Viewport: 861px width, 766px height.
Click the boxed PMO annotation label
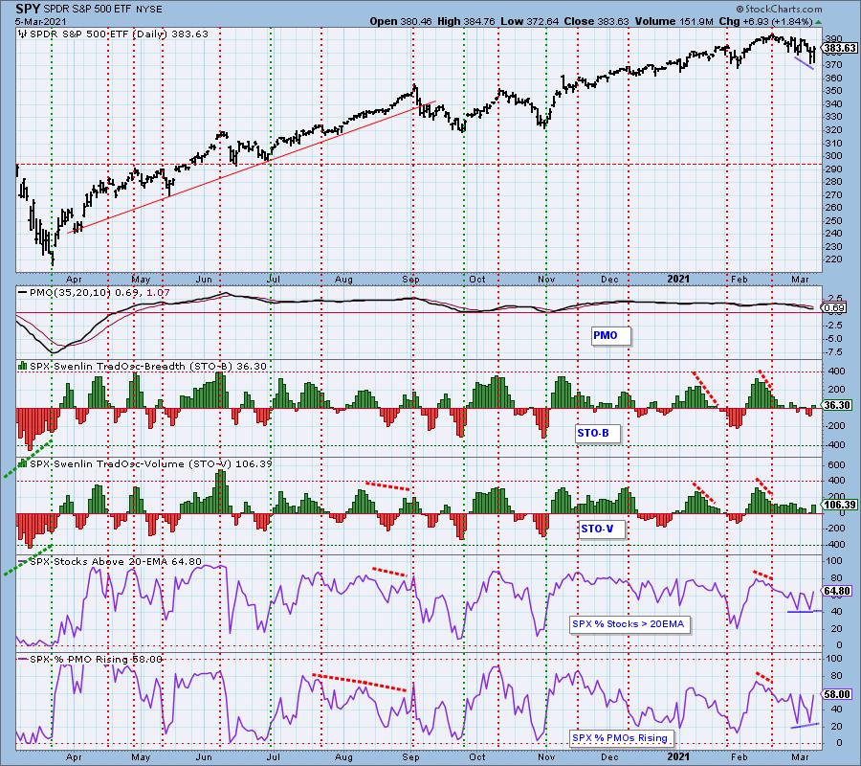(x=611, y=335)
